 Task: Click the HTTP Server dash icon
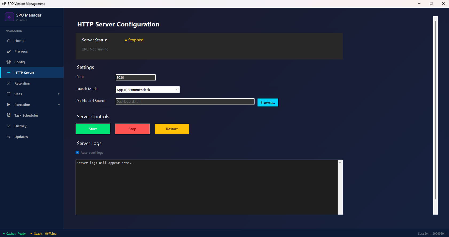coord(9,73)
